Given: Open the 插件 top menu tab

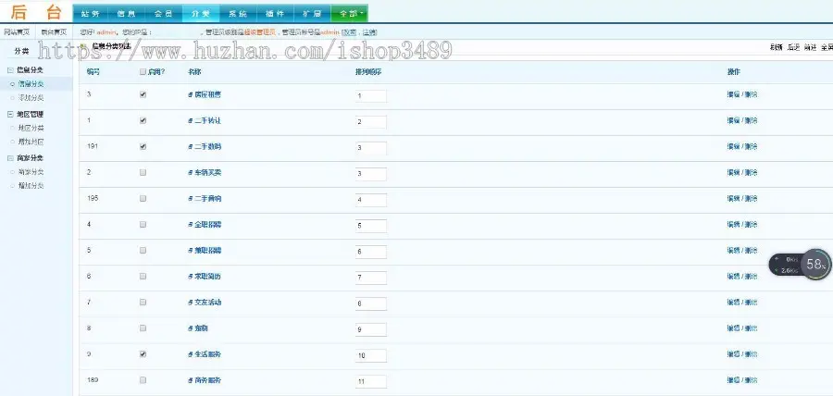Looking at the screenshot, I should coord(275,14).
